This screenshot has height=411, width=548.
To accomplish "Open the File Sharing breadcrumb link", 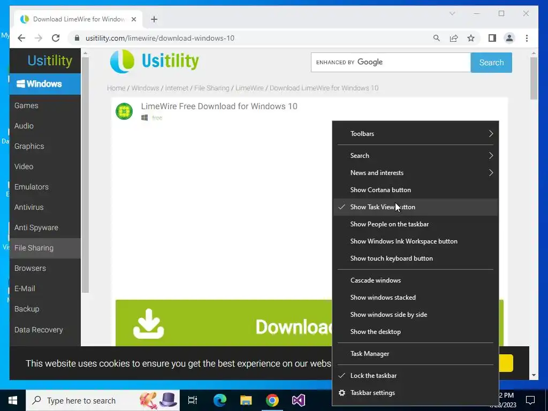I will pyautogui.click(x=211, y=88).
